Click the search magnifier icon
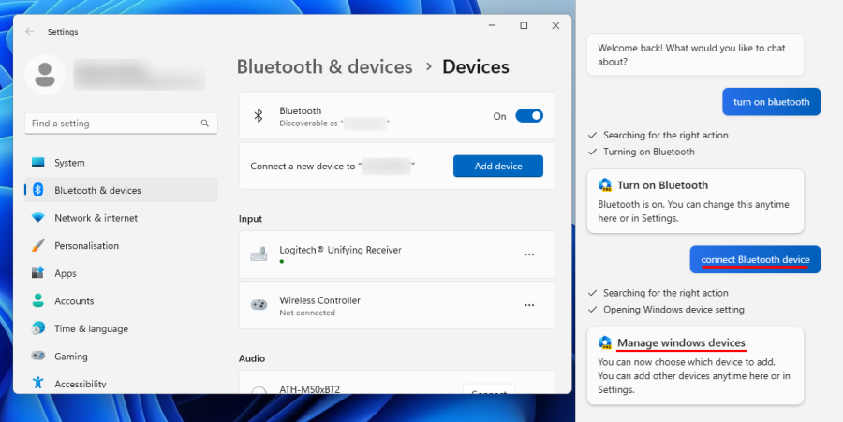Viewport: 843px width, 422px height. coord(205,124)
